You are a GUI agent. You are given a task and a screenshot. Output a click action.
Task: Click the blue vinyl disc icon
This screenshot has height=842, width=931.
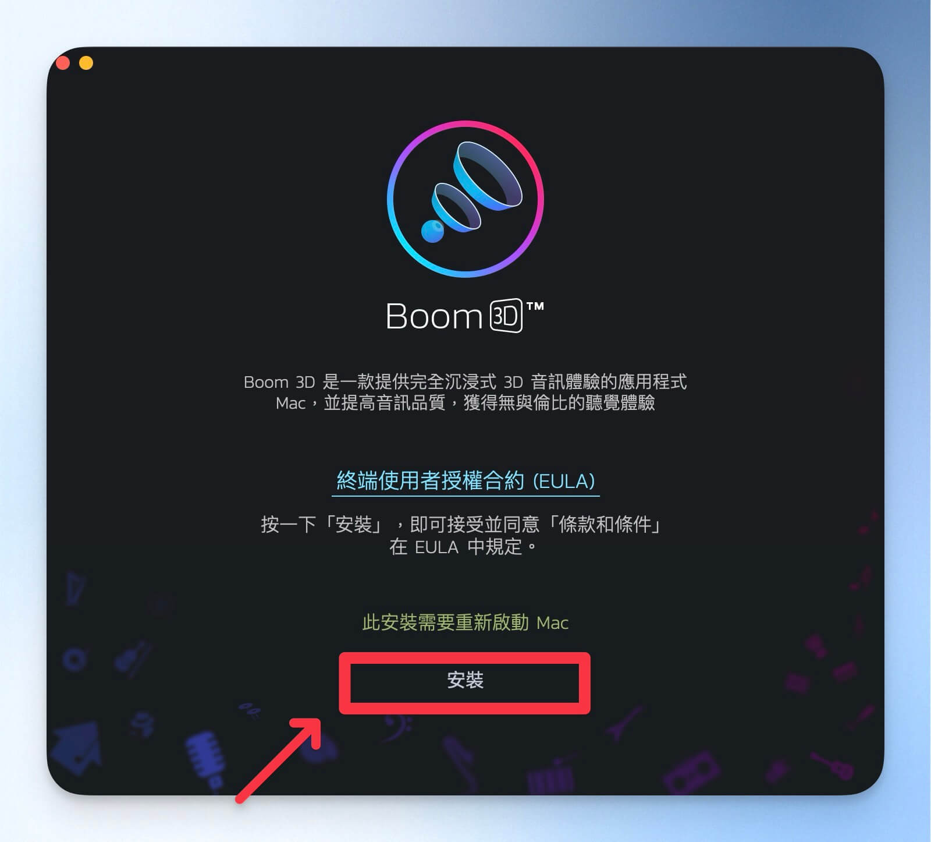point(74,660)
